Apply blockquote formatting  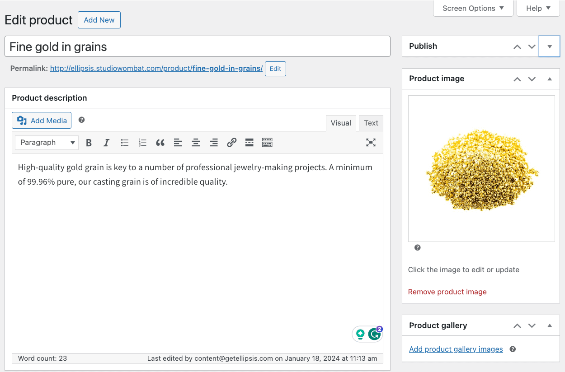coord(160,143)
